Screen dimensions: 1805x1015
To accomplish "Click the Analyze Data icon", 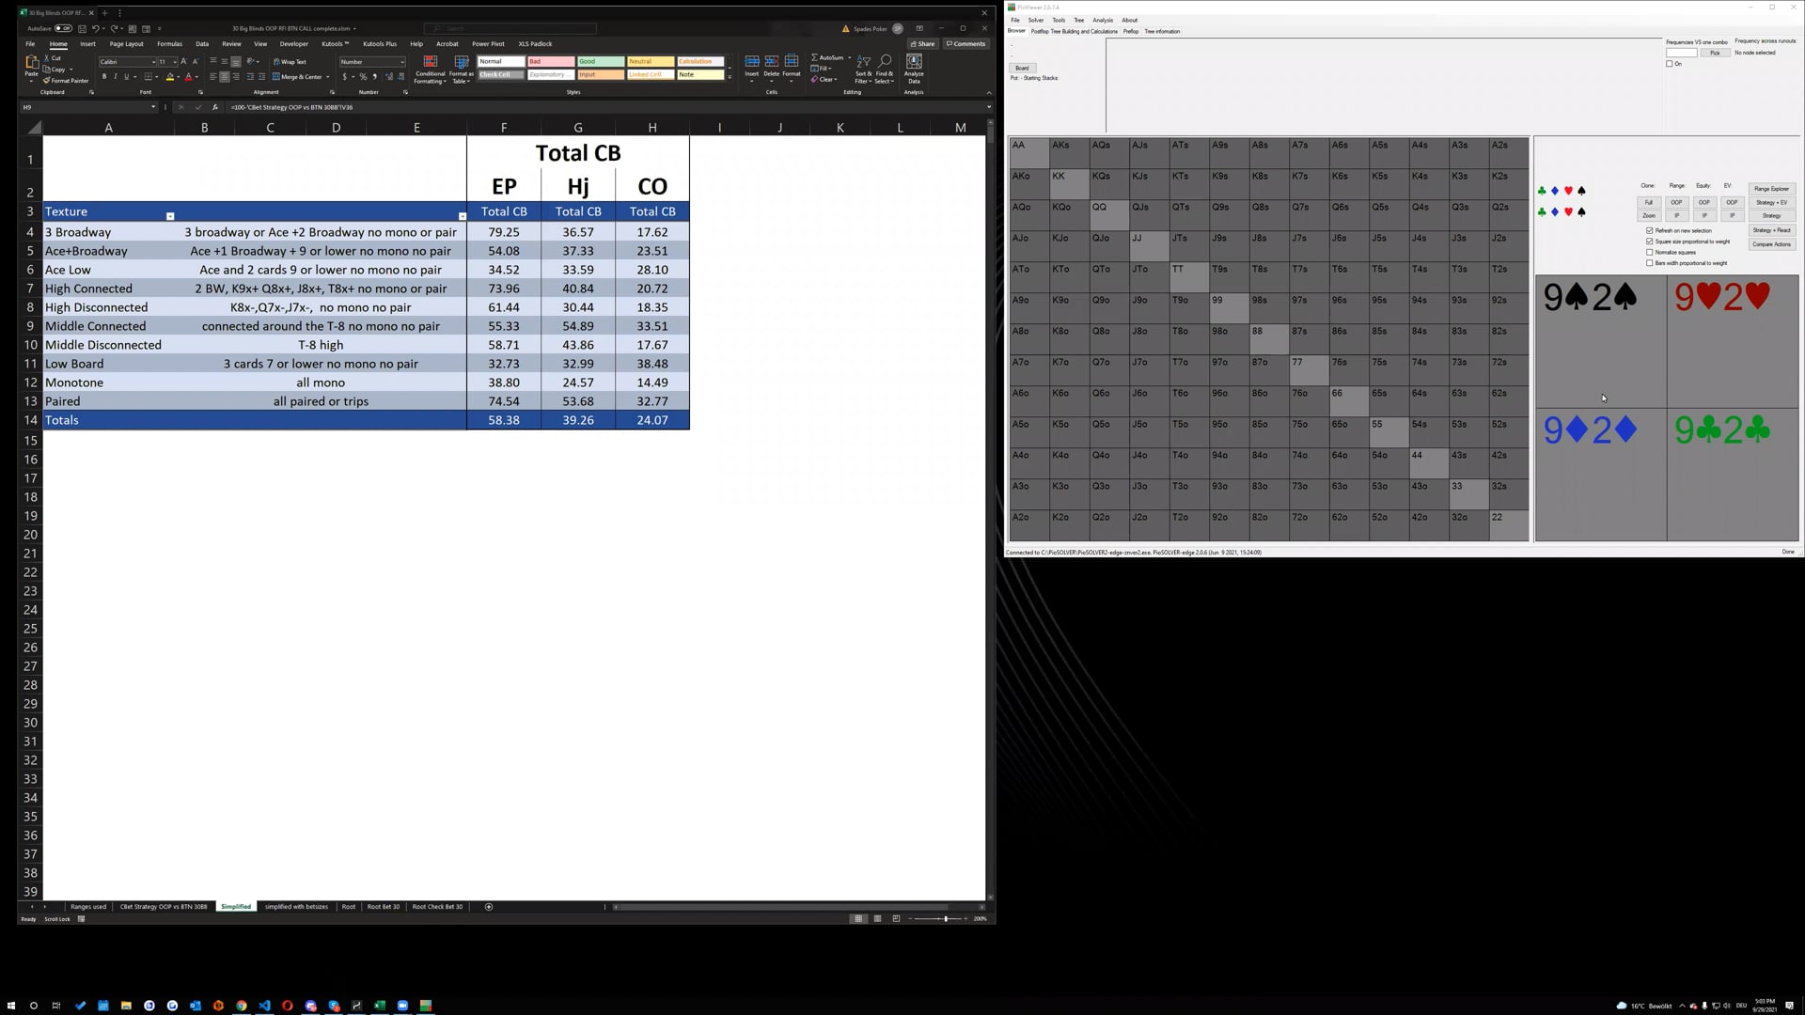I will [914, 62].
